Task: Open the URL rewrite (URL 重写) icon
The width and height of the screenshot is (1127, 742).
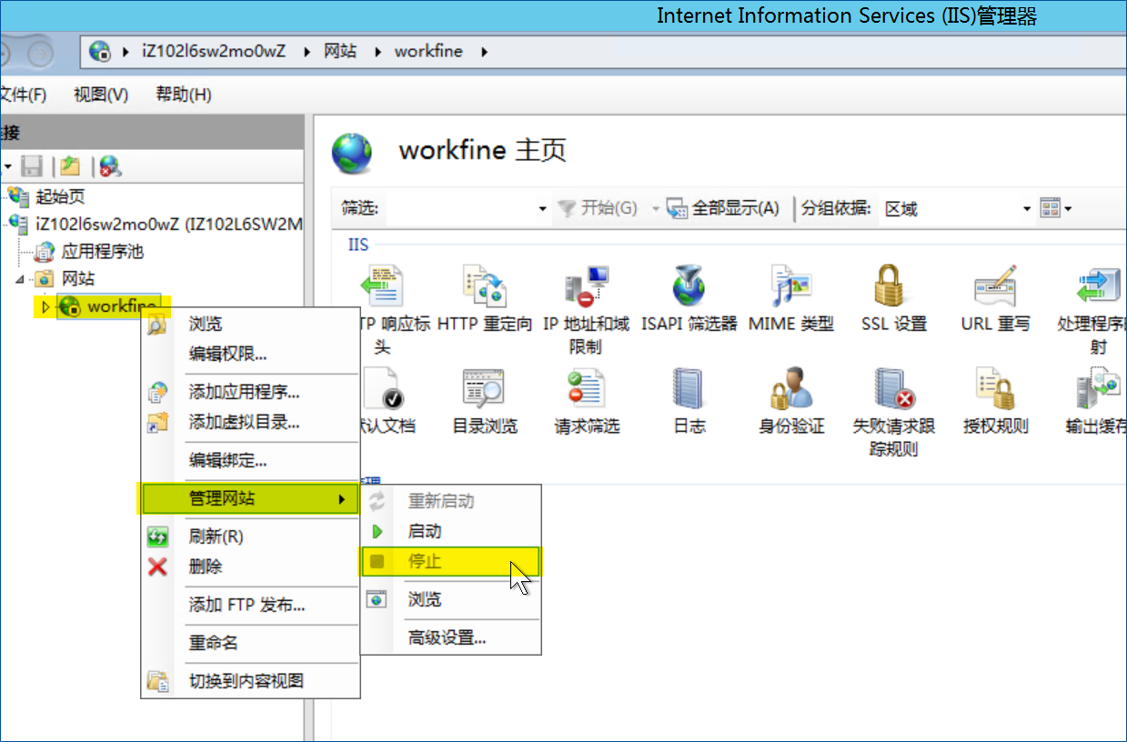Action: pyautogui.click(x=995, y=286)
